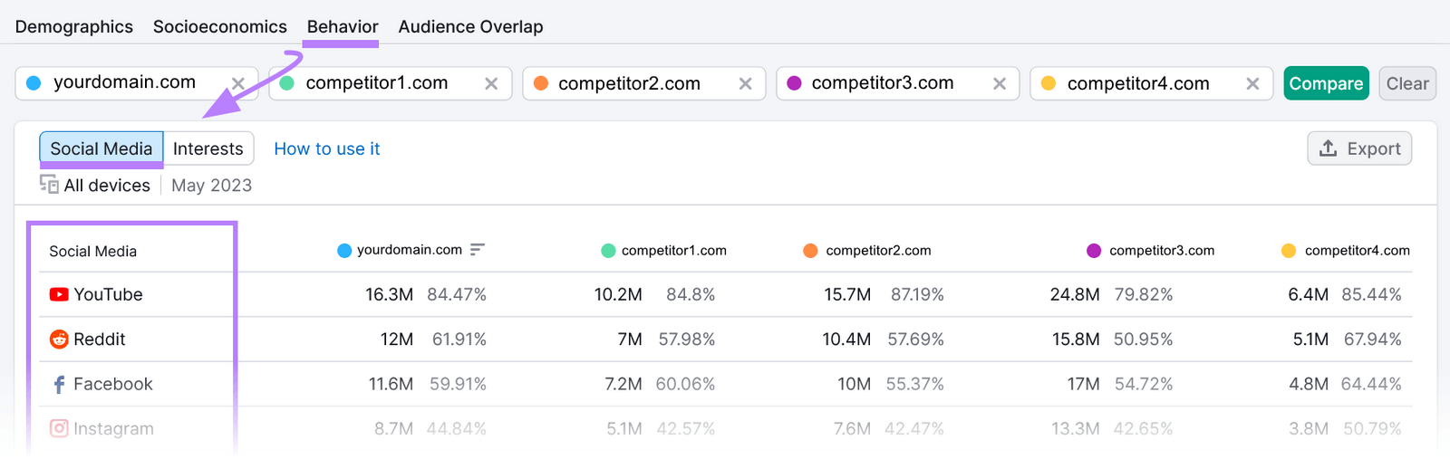The width and height of the screenshot is (1450, 459).
Task: Select the Socioeconomics tab
Action: click(219, 27)
